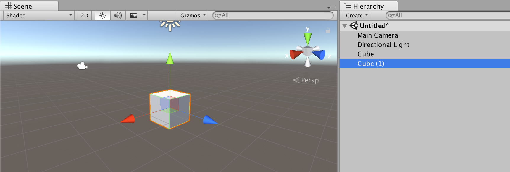Open the Gizmos dropdown menu
Viewport: 510px width, 172px height.
click(x=193, y=16)
